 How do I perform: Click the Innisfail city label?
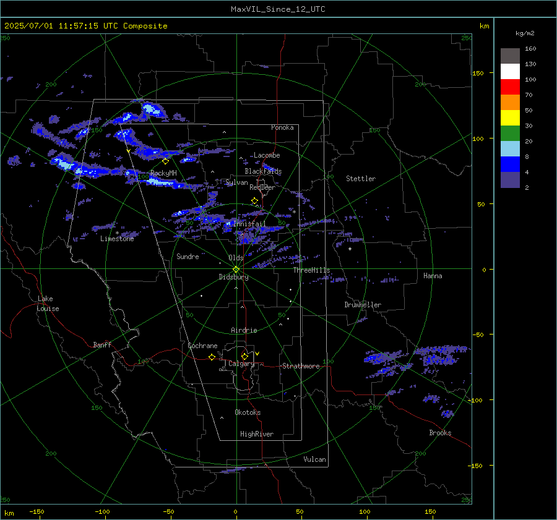(x=250, y=224)
